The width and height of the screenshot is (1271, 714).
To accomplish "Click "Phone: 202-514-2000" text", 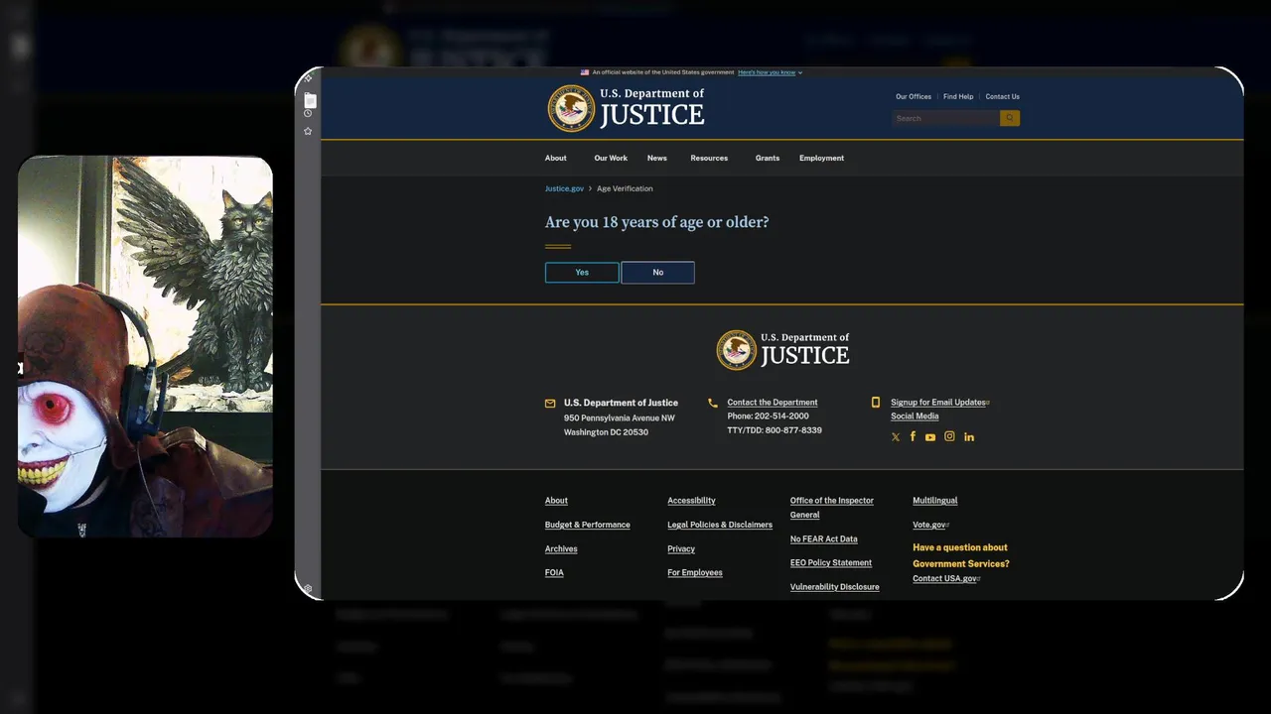I will click(x=768, y=416).
